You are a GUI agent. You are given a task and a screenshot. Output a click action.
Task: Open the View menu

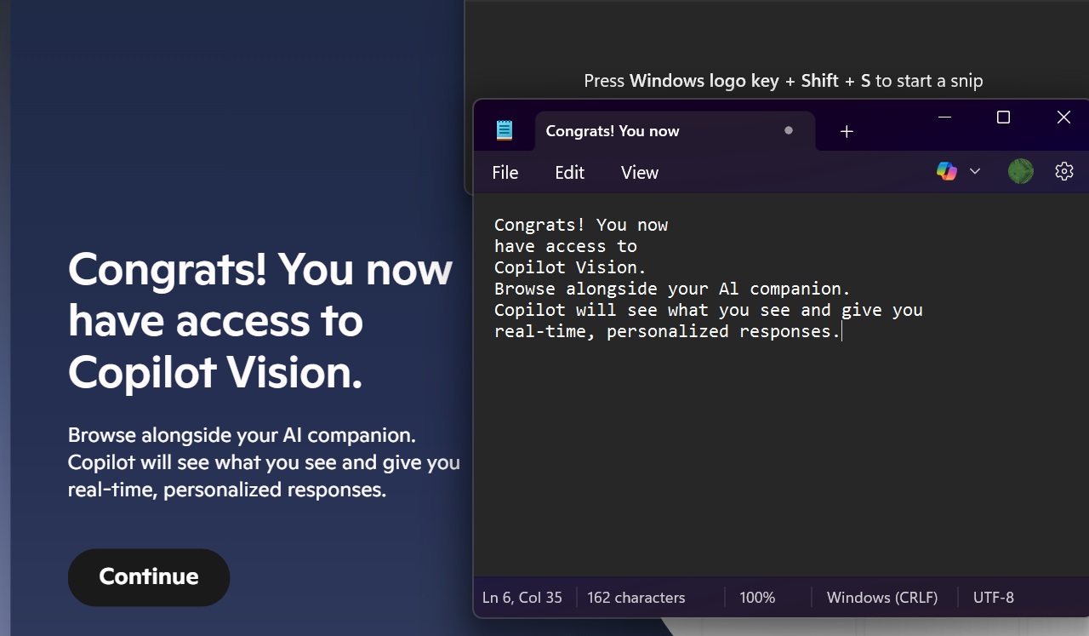(x=639, y=172)
